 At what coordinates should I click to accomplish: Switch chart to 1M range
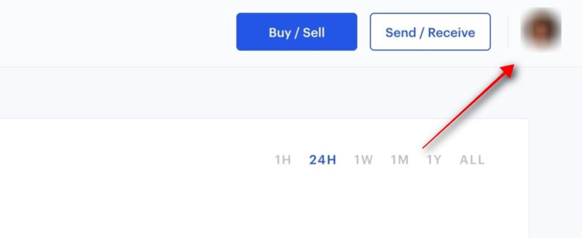point(400,160)
